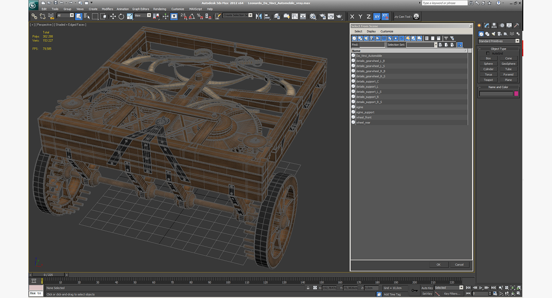Select the Select and Link tool
The image size is (552, 298).
[x=34, y=16]
